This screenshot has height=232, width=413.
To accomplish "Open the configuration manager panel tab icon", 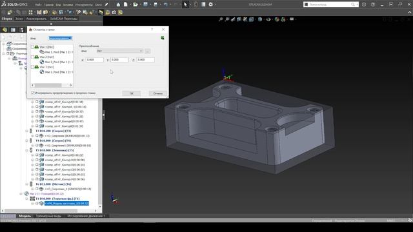I will coord(21,30).
